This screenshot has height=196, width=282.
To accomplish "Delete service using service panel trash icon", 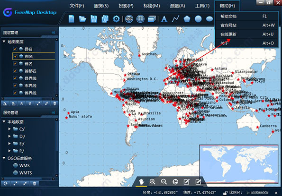I will tap(34, 183).
